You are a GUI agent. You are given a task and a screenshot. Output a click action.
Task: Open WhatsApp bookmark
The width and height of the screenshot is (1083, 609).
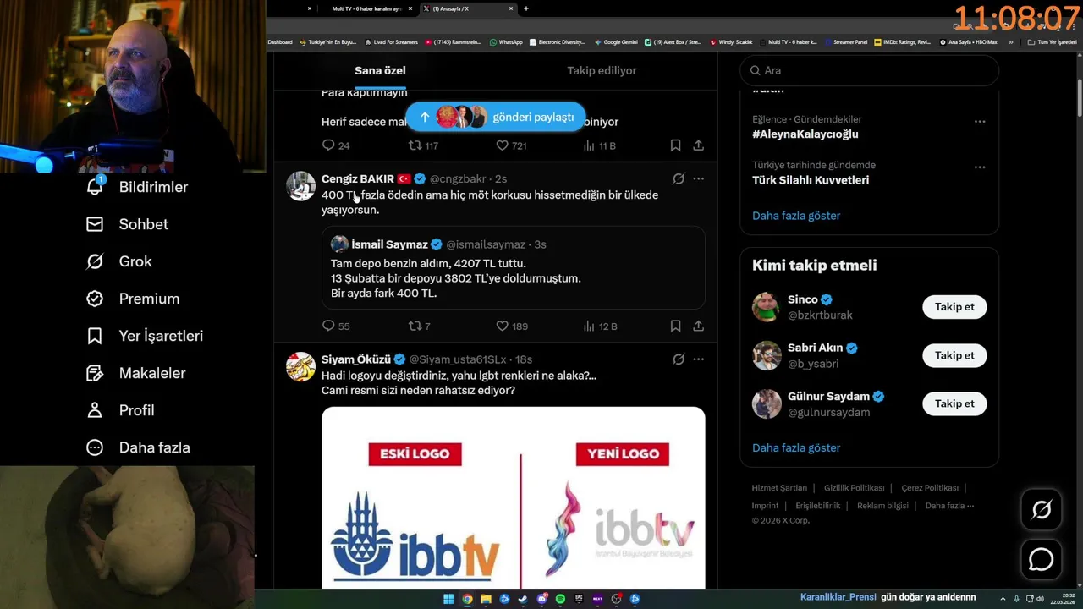[x=506, y=41]
